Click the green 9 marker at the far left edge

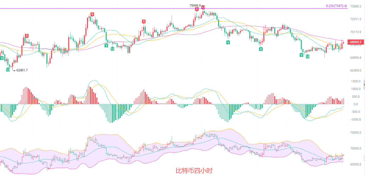coord(2,58)
